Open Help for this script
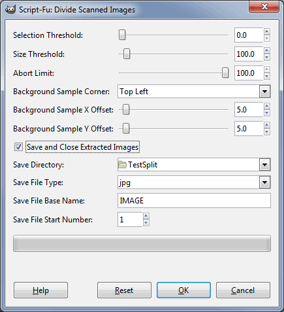This screenshot has width=284, height=312. tap(40, 290)
